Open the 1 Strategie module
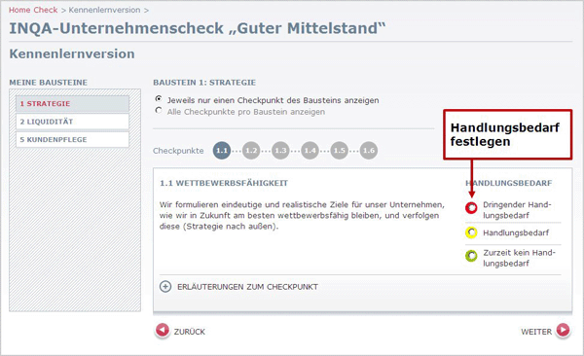The height and width of the screenshot is (356, 584). pos(73,103)
